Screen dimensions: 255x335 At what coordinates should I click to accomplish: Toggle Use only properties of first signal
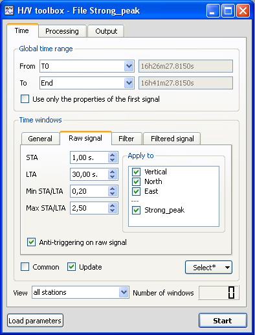pos(25,99)
